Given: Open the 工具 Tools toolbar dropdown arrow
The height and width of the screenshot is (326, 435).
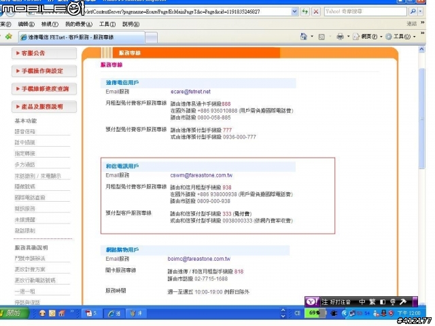Looking at the screenshot, I should [x=414, y=37].
